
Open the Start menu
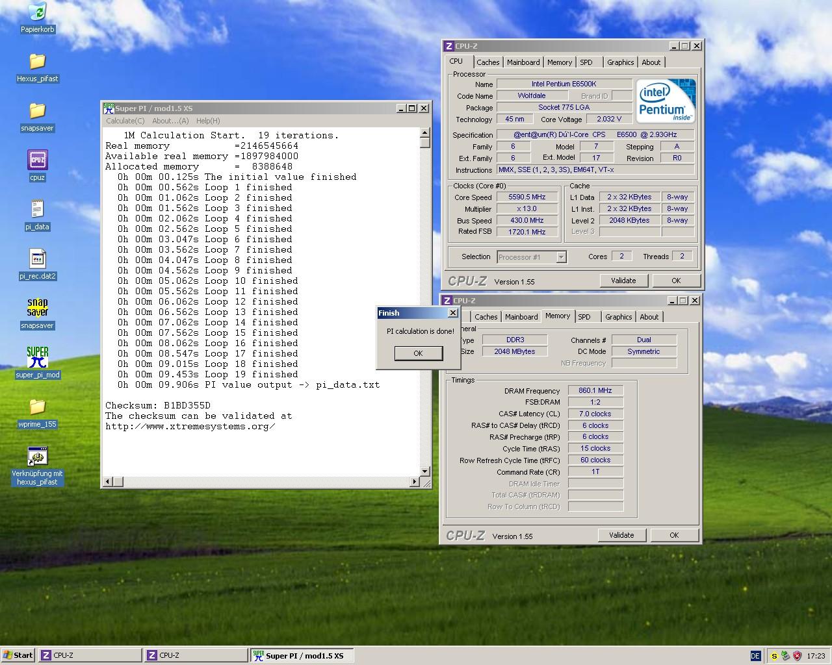(x=18, y=655)
